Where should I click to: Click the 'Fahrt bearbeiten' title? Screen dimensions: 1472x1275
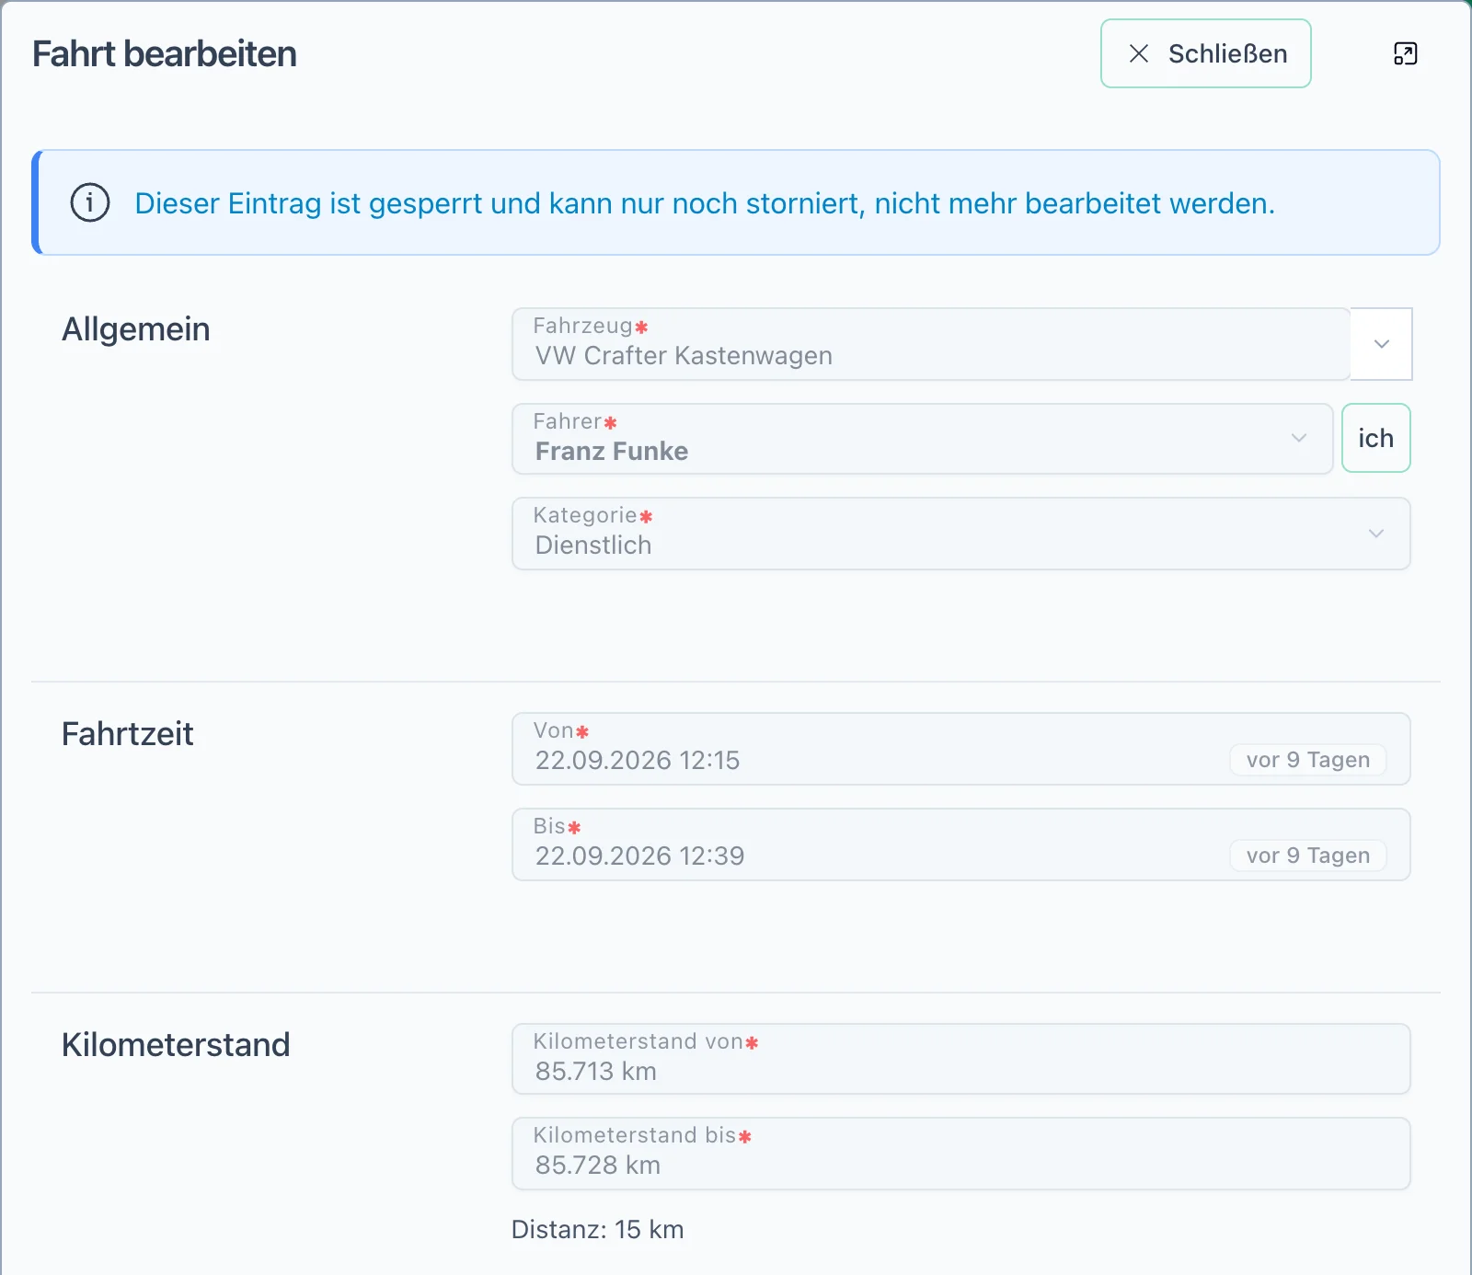(x=165, y=54)
